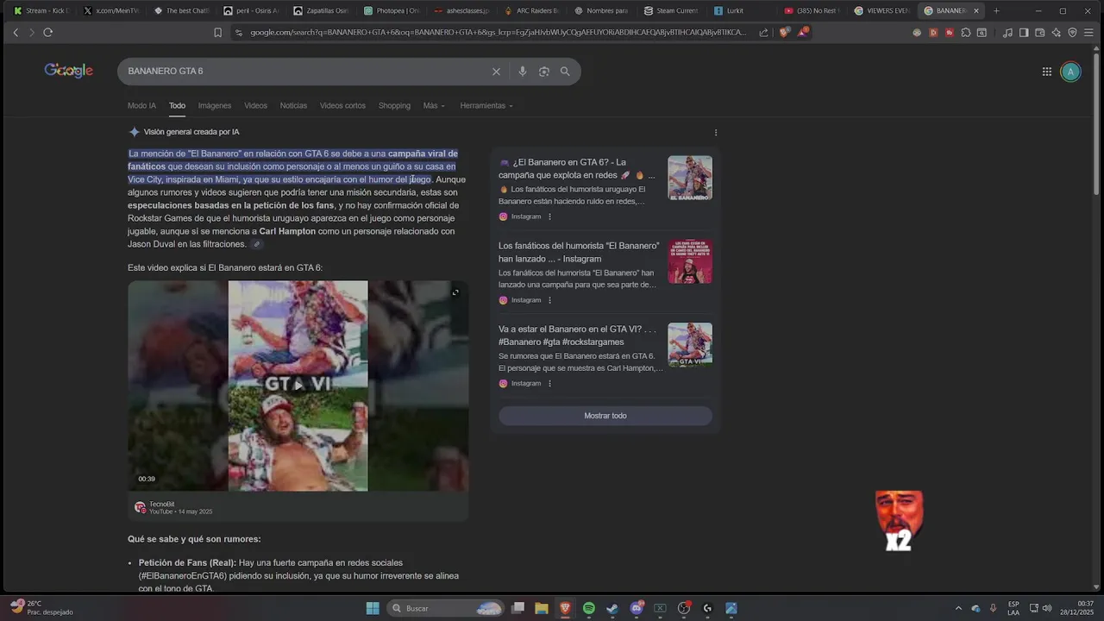Image resolution: width=1104 pixels, height=621 pixels.
Task: Open Steam from the taskbar
Action: click(x=612, y=608)
